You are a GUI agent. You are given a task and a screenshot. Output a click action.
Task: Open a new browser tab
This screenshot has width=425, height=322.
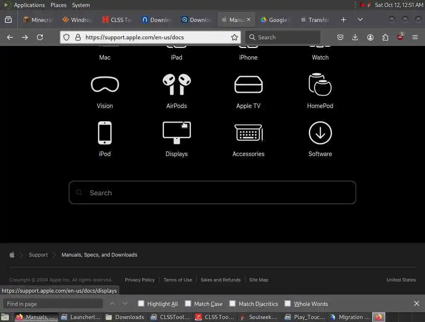[343, 20]
